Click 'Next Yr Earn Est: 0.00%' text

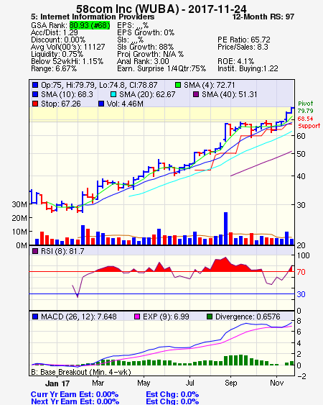coord(75,401)
